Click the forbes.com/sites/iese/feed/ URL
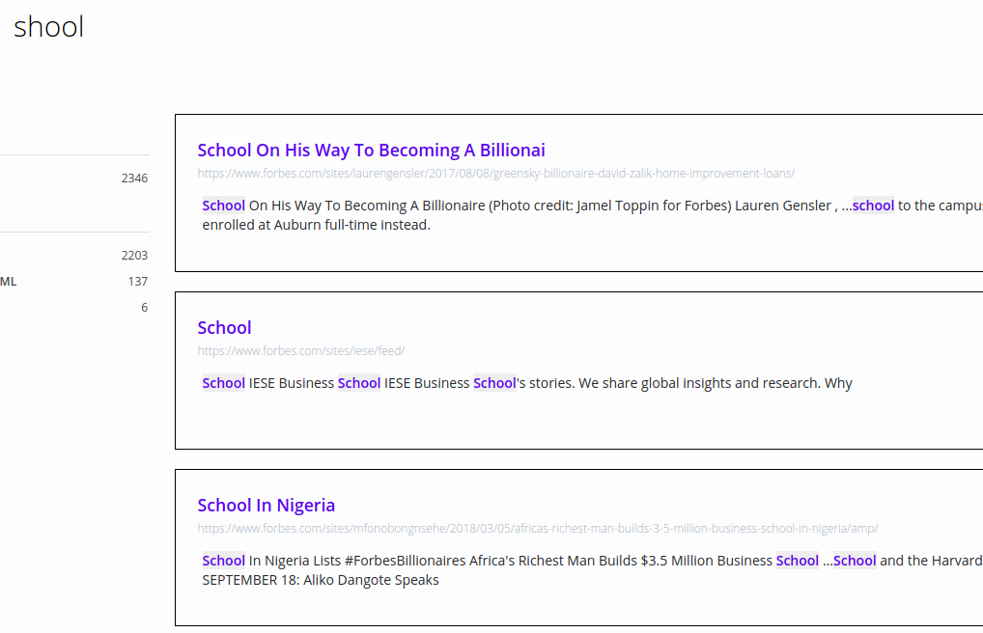 (300, 351)
